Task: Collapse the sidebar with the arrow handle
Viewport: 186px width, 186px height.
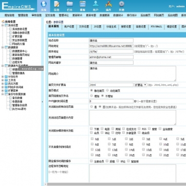Action: point(42,102)
